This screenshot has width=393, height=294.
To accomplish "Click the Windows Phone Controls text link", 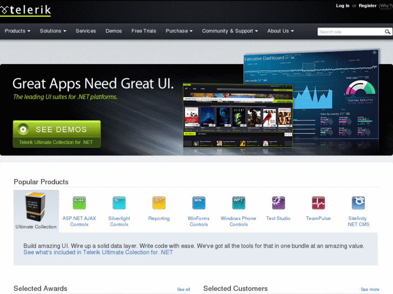I will pos(238,221).
